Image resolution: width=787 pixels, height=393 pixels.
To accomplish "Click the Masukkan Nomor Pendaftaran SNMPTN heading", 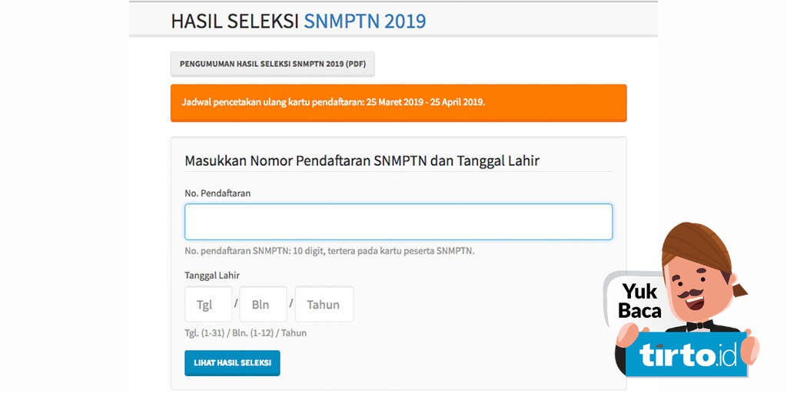I will (x=362, y=161).
